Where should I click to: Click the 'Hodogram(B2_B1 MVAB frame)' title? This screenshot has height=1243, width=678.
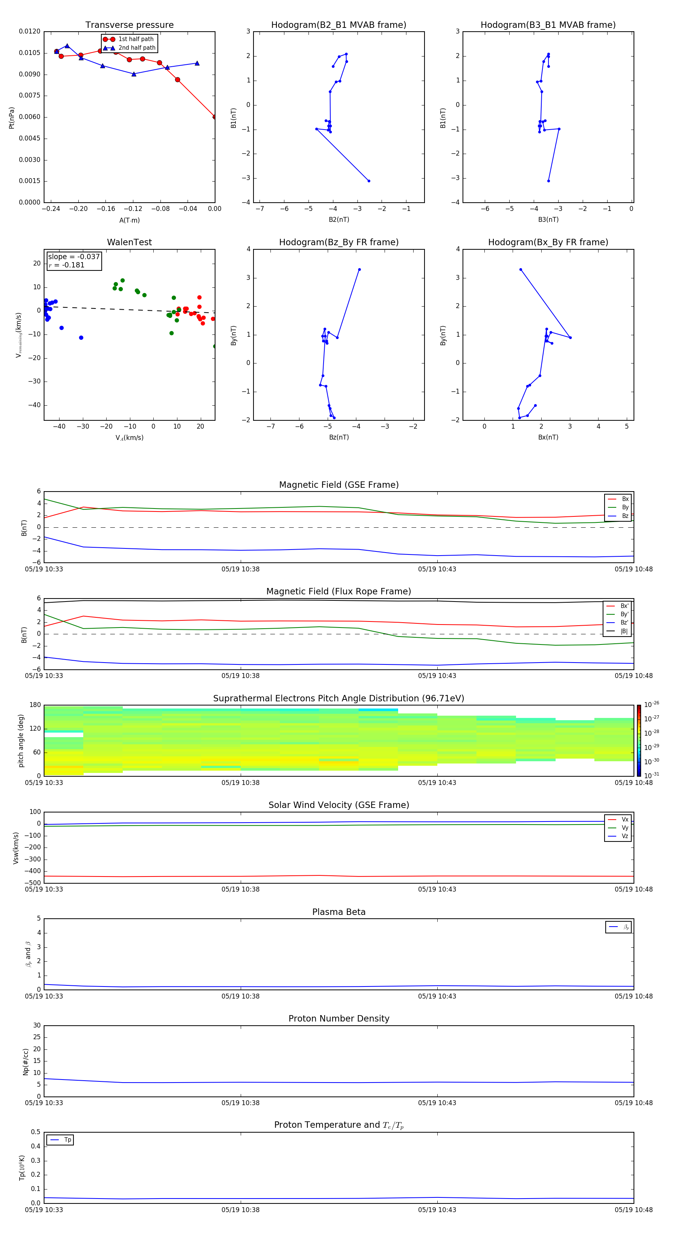point(339,25)
